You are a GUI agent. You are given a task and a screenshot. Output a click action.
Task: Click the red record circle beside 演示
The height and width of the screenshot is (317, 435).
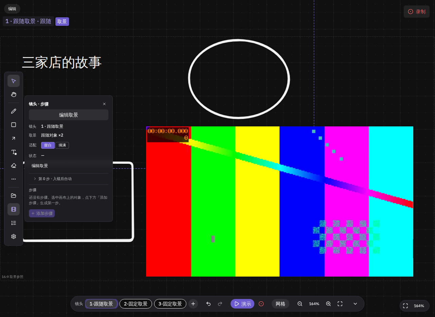point(261,304)
